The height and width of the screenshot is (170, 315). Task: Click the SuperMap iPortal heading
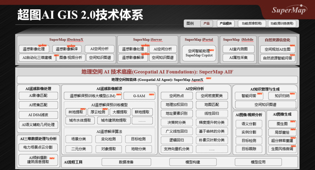(x=199, y=40)
